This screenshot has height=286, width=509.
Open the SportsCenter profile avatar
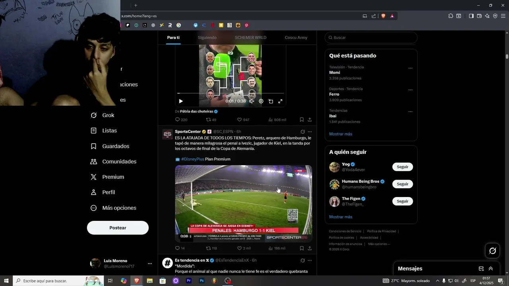tap(167, 134)
